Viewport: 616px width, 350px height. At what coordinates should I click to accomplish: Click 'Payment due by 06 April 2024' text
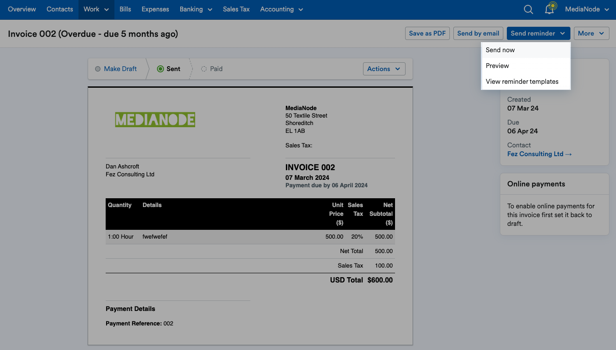point(327,186)
